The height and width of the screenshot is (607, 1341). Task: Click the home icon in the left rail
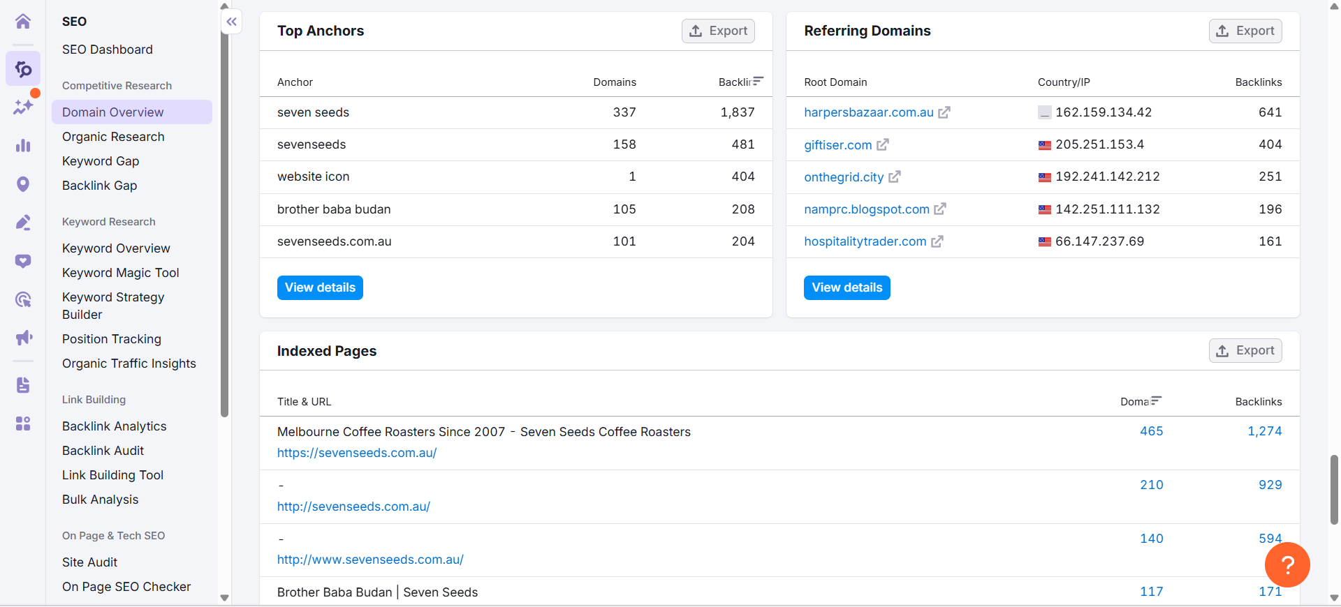point(23,22)
